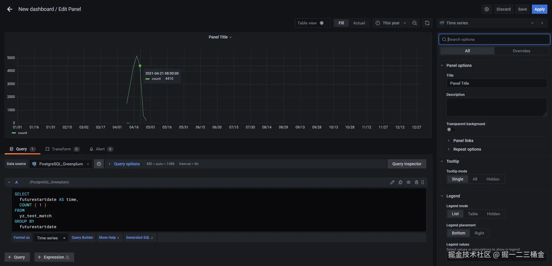
Task: Open dashboard settings gear icon
Action: [486, 9]
